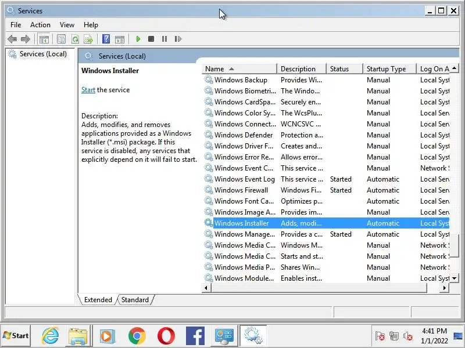Open the Help menu
Image resolution: width=465 pixels, height=348 pixels.
pos(91,25)
